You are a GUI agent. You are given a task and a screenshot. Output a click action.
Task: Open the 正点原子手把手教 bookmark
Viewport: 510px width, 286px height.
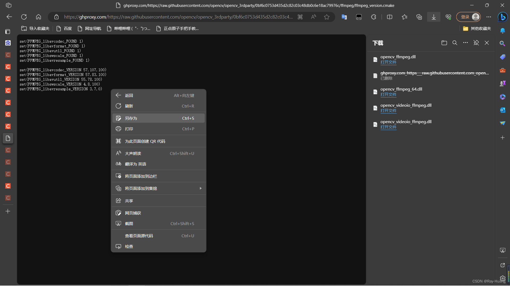click(x=177, y=29)
